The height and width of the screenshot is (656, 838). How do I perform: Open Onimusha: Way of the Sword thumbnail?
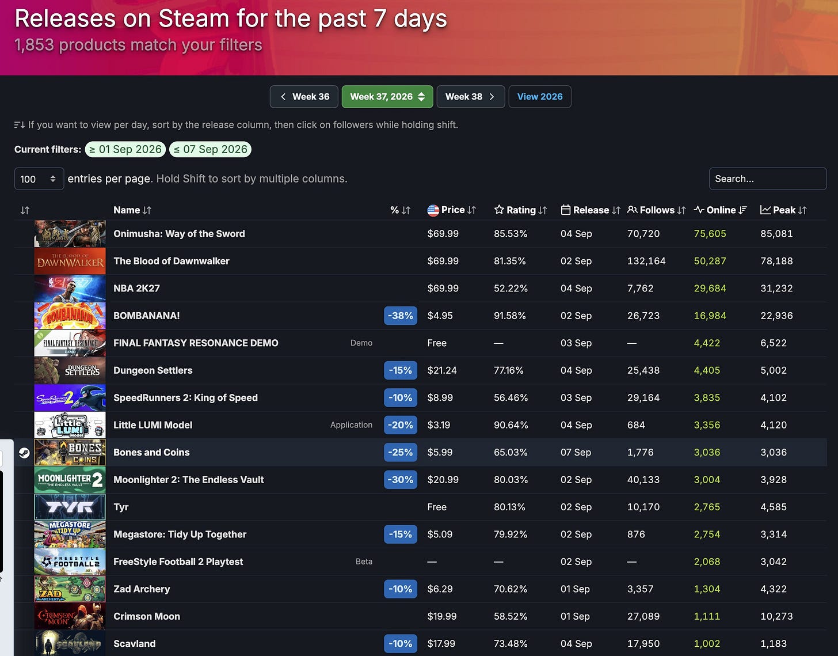(x=70, y=234)
